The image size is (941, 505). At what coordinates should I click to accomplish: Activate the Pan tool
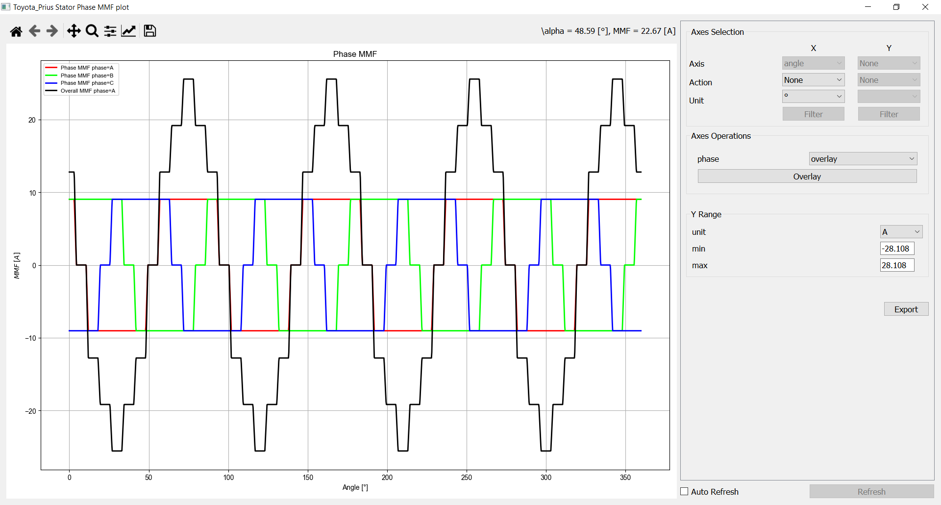pos(74,31)
